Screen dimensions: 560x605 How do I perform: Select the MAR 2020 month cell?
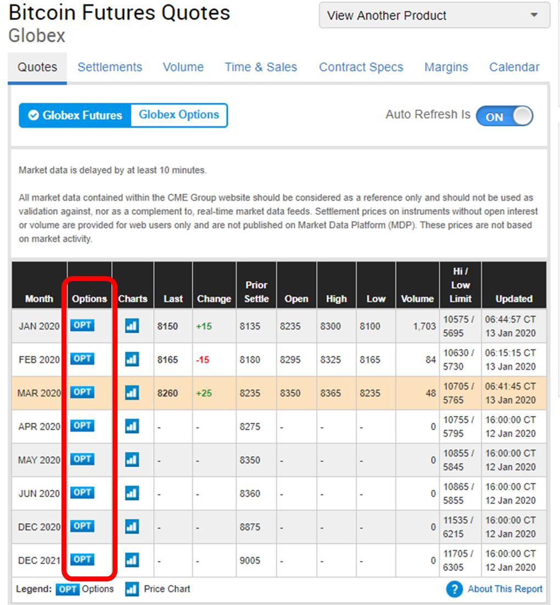[x=39, y=393]
